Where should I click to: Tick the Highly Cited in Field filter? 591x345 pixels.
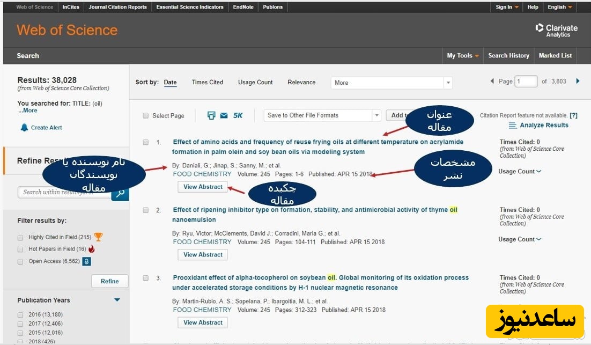[20, 237]
